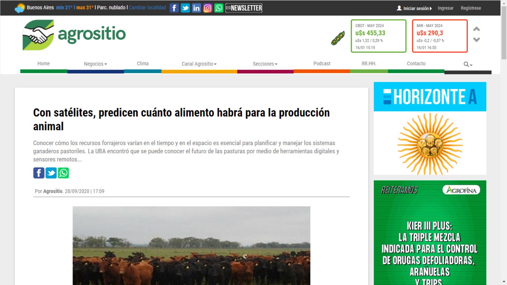Share article on Twitter icon

pyautogui.click(x=51, y=173)
